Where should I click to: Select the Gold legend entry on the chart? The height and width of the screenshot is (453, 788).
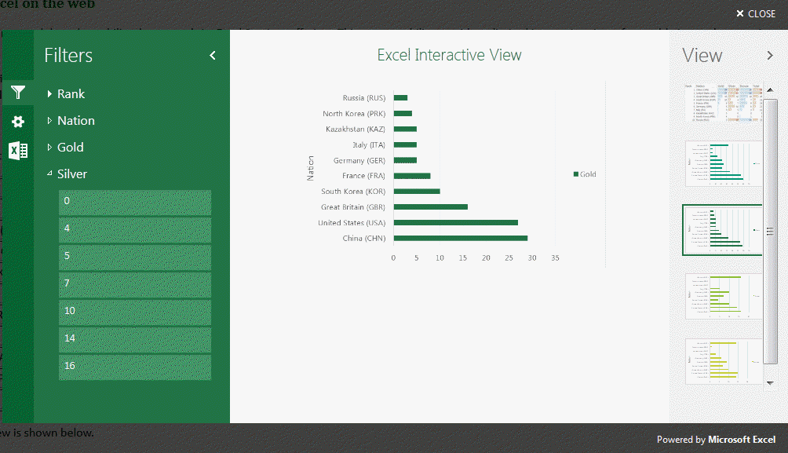[x=584, y=174]
